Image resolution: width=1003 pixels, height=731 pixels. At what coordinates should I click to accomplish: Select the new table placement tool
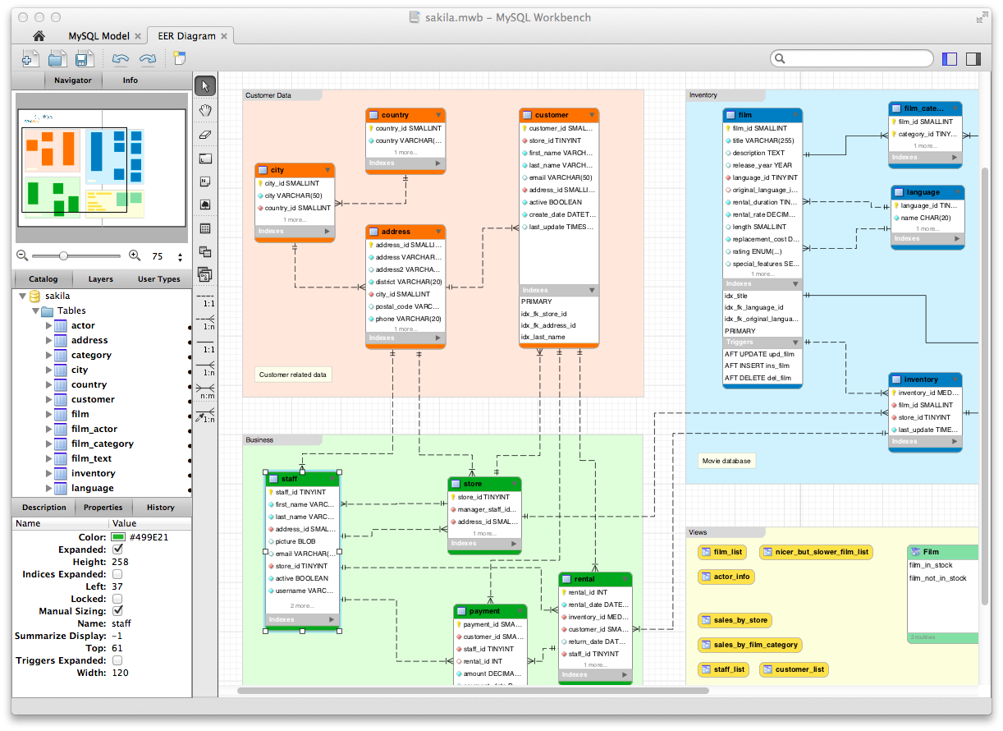[x=205, y=228]
